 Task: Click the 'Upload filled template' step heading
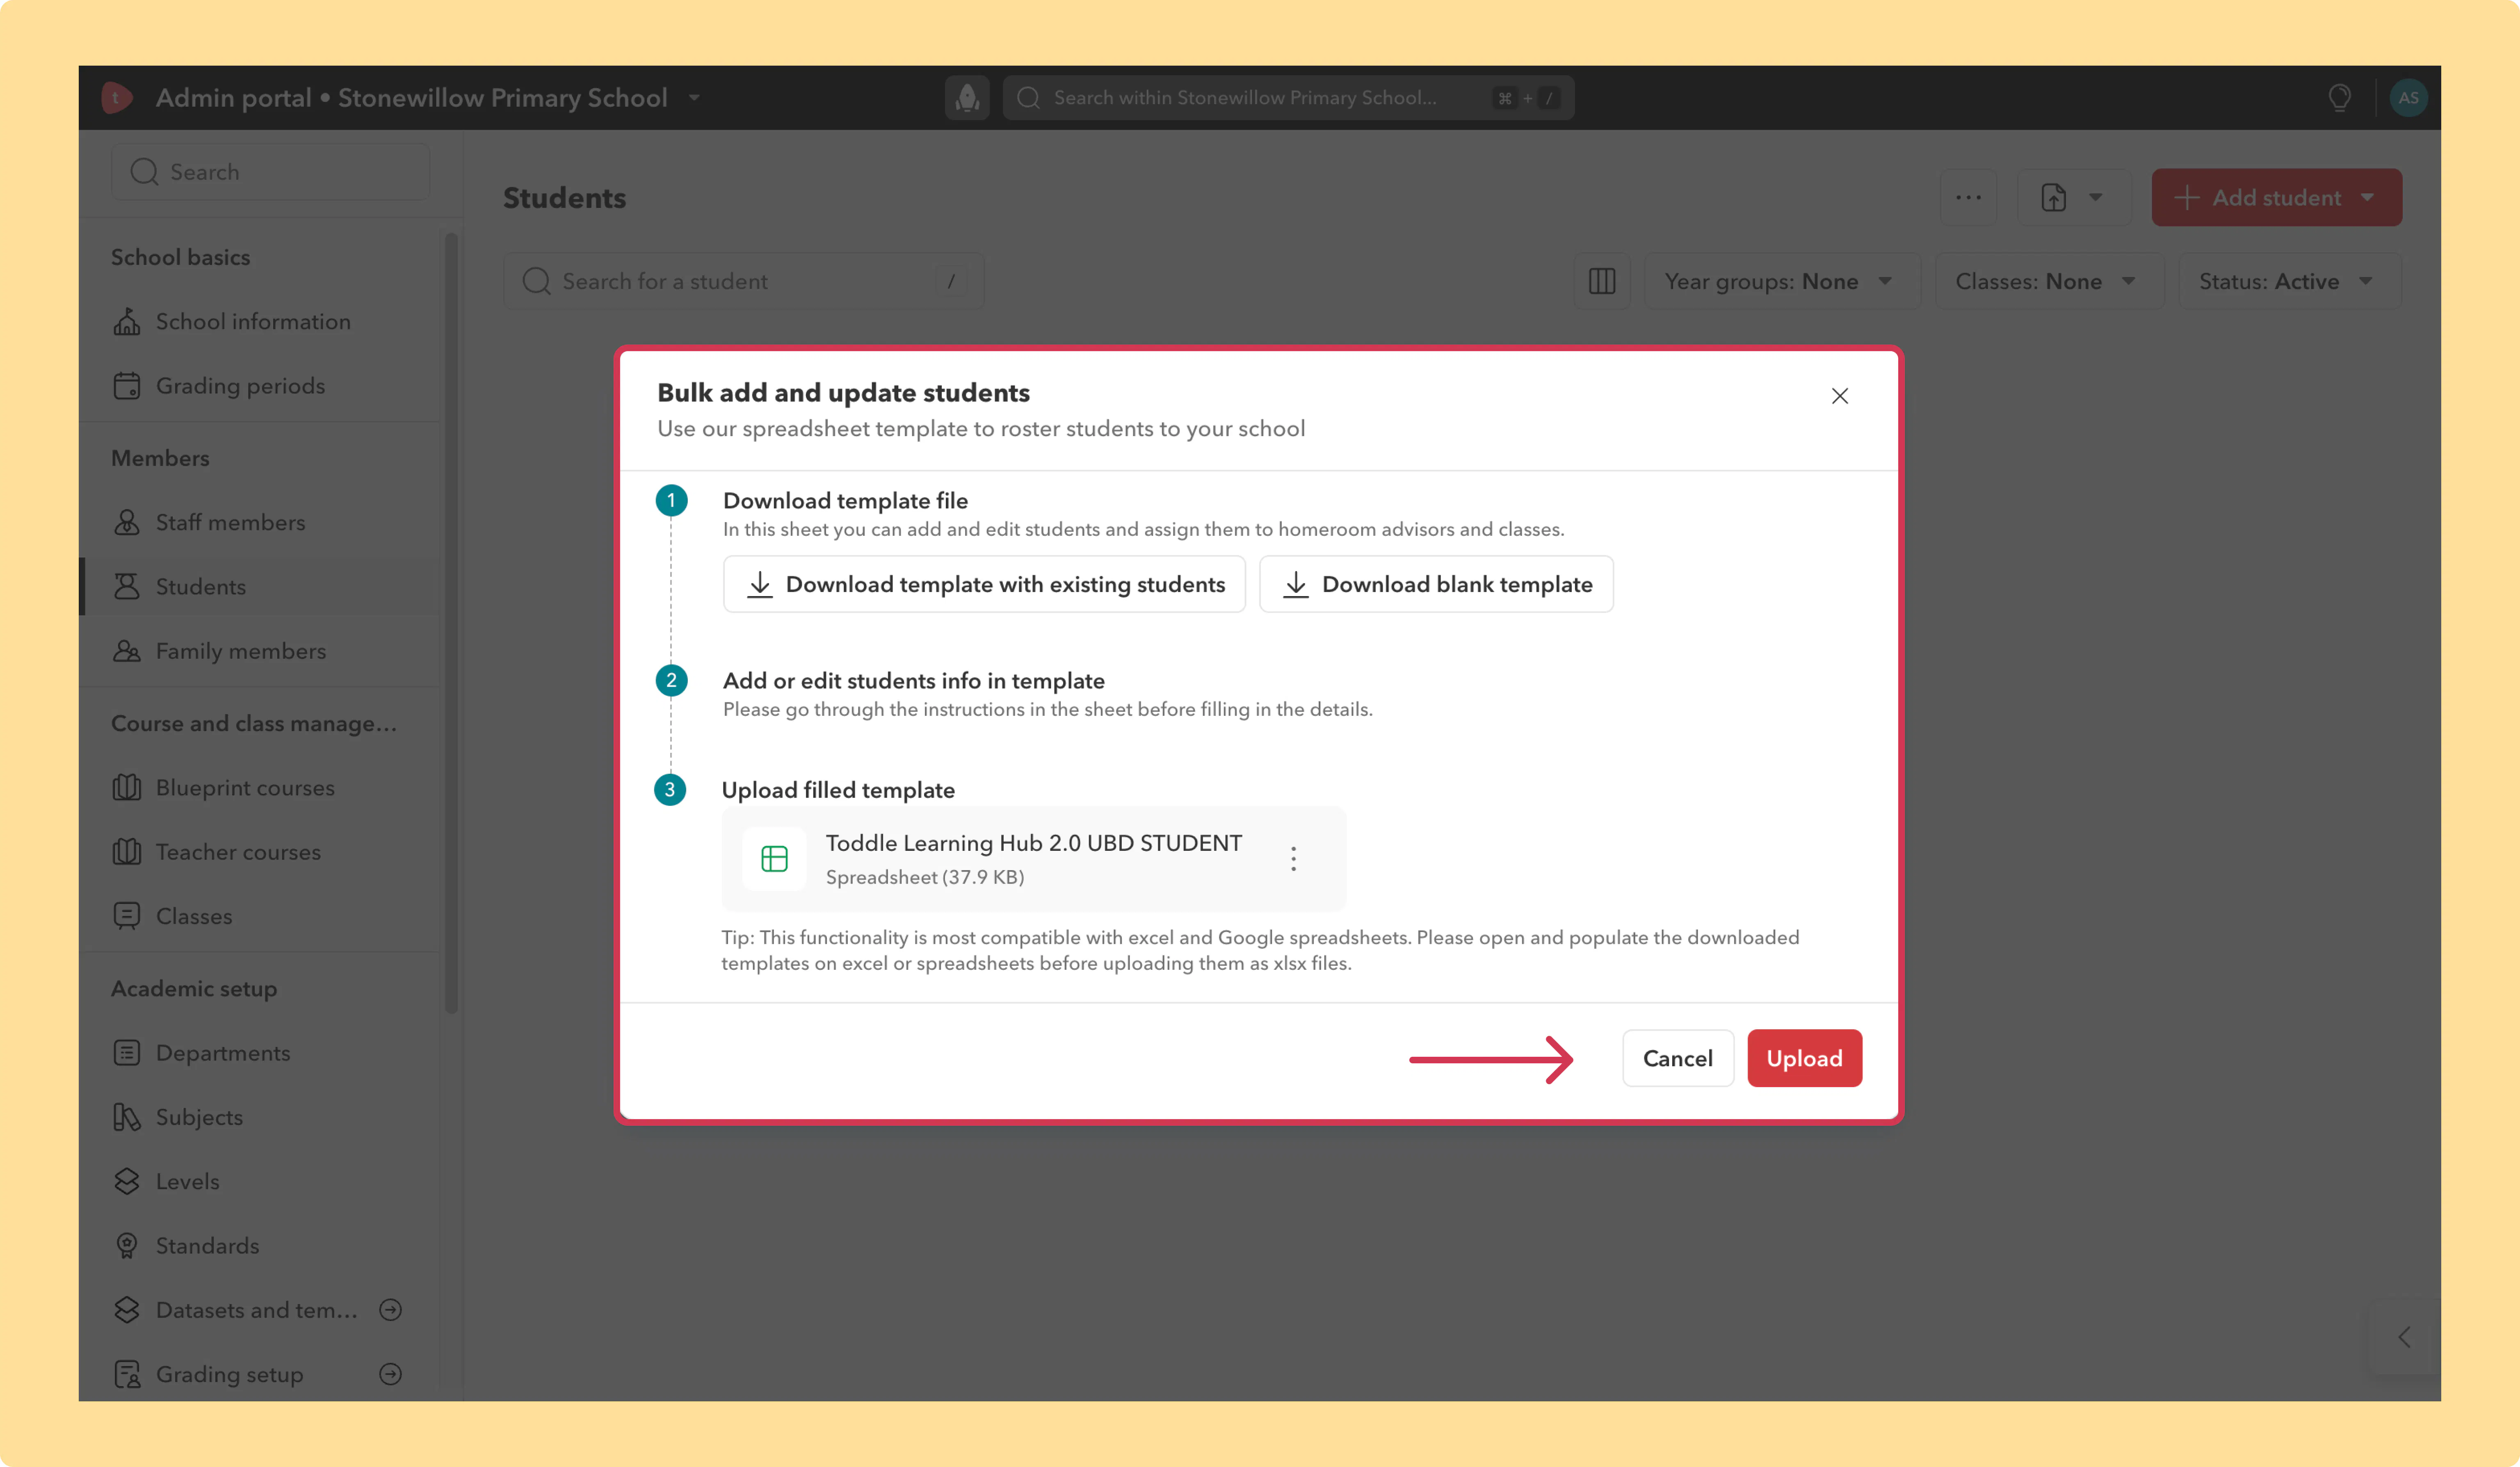[x=838, y=790]
